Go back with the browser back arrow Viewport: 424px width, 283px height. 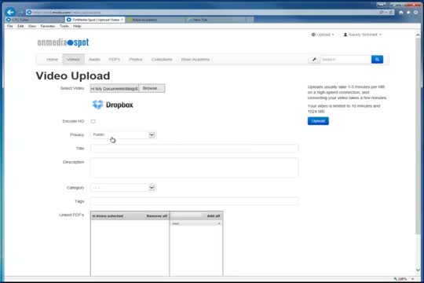(10, 12)
